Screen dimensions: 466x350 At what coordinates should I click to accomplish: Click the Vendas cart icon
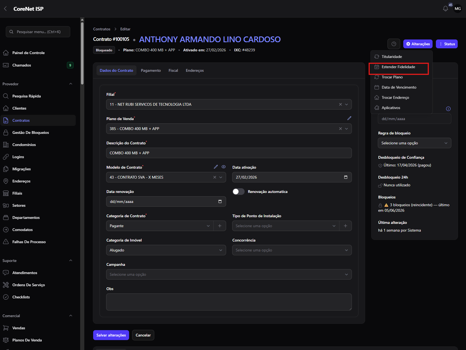(x=6, y=328)
